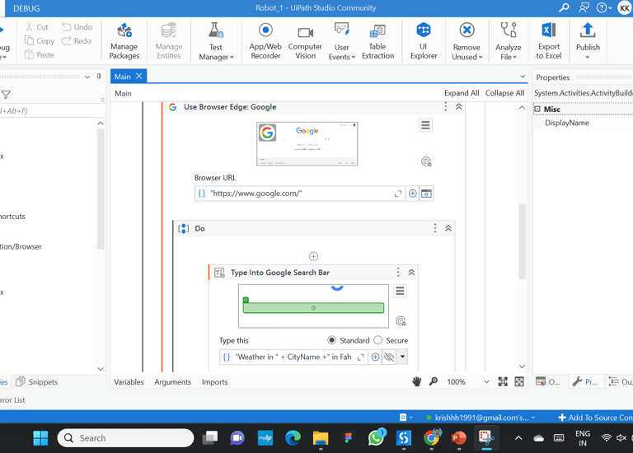Open the Analyze File dropdown
This screenshot has width=633, height=453.
click(x=509, y=41)
